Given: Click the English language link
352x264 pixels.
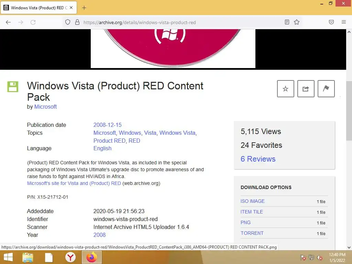Looking at the screenshot, I should point(102,148).
